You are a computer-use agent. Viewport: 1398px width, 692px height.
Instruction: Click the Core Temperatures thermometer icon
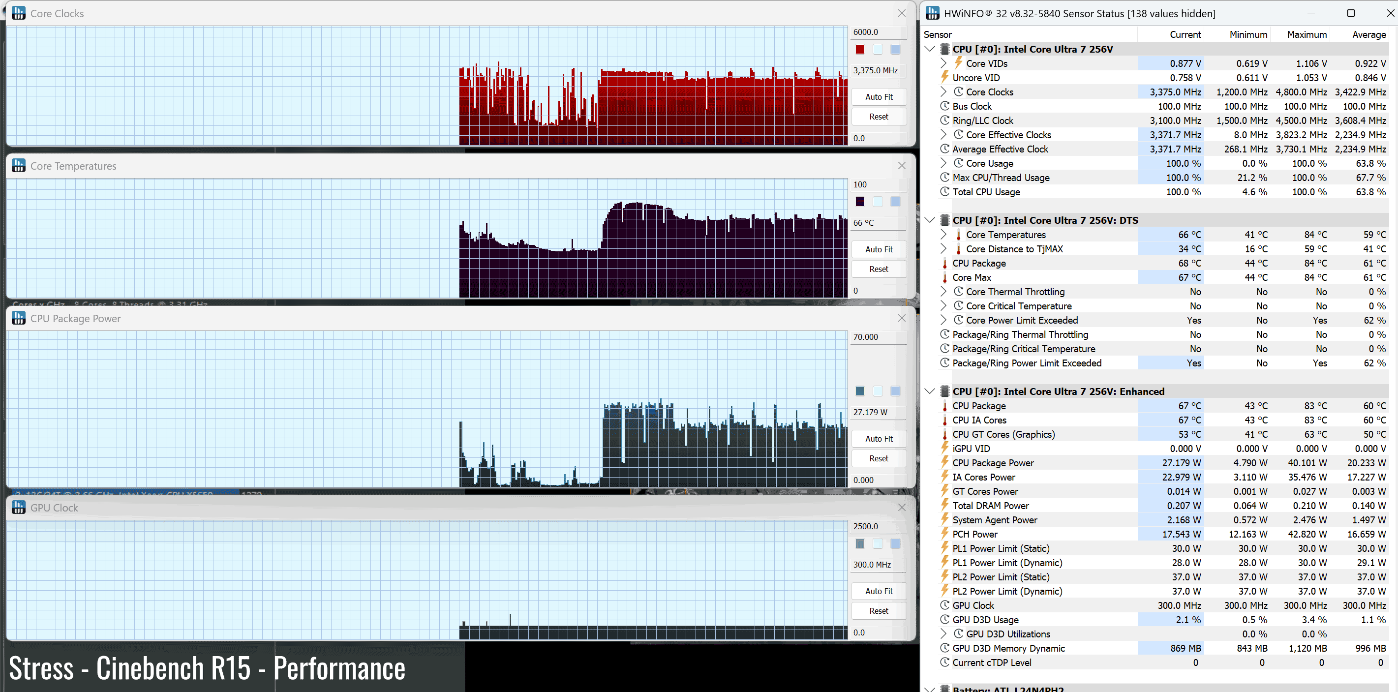[x=958, y=235]
